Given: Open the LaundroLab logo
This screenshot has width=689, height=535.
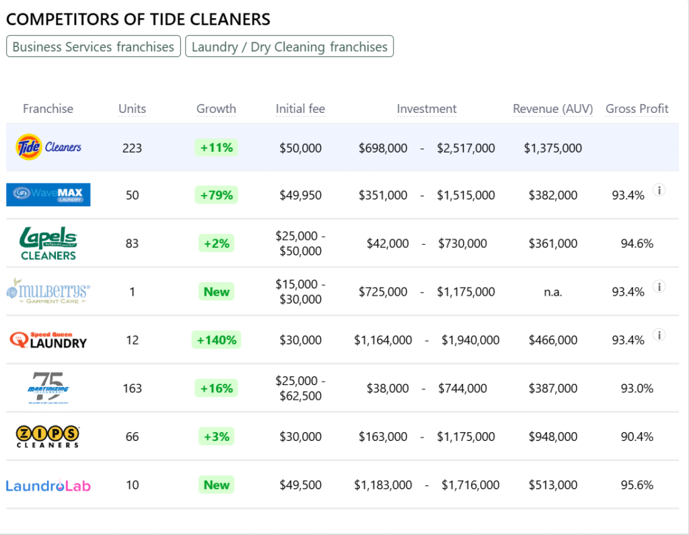Looking at the screenshot, I should coord(48,485).
